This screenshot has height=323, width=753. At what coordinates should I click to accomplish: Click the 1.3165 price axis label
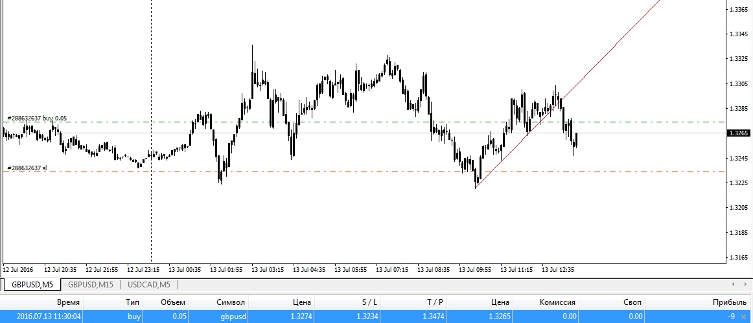pyautogui.click(x=739, y=258)
